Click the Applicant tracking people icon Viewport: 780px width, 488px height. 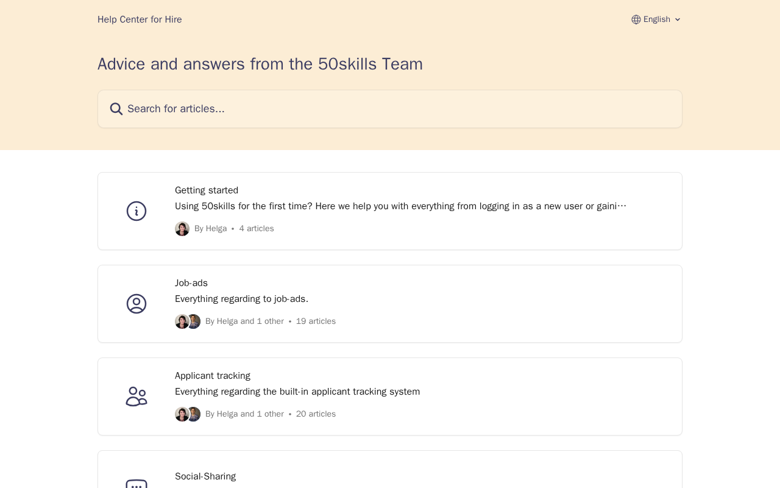pyautogui.click(x=136, y=396)
